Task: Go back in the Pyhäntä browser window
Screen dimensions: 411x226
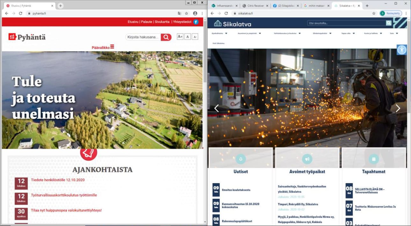Action: [7, 13]
